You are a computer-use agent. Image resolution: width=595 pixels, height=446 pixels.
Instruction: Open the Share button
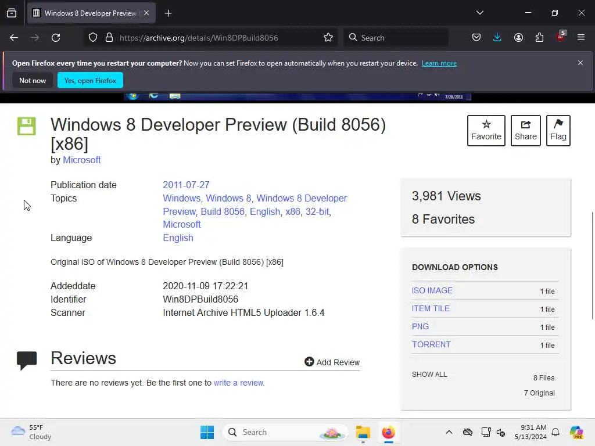click(525, 131)
